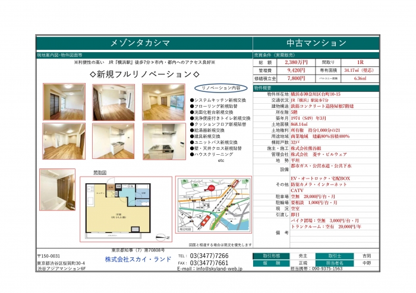Click the ●ハウスクリーニング bullet
416x293 pixels.
click(212, 154)
